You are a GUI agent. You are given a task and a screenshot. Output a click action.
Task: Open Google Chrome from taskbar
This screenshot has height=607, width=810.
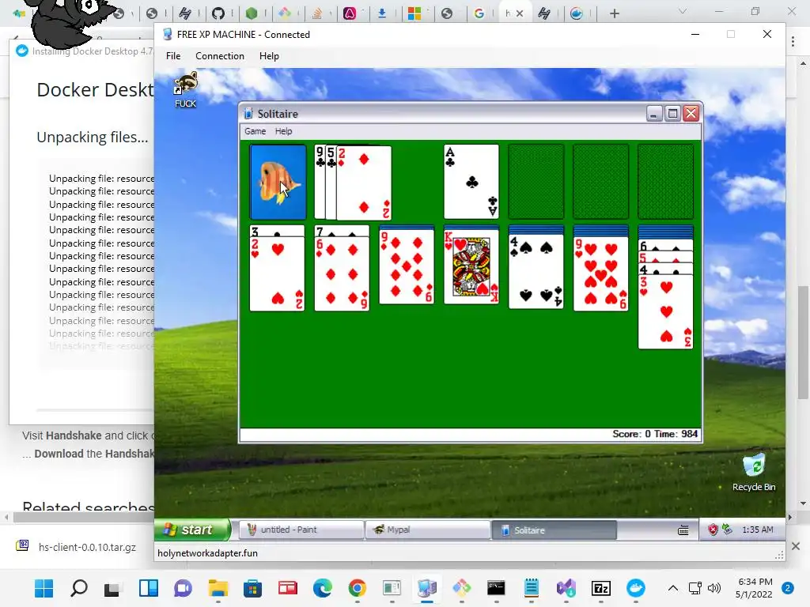click(357, 588)
